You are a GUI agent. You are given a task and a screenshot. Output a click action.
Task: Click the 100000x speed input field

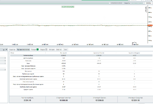148,3
